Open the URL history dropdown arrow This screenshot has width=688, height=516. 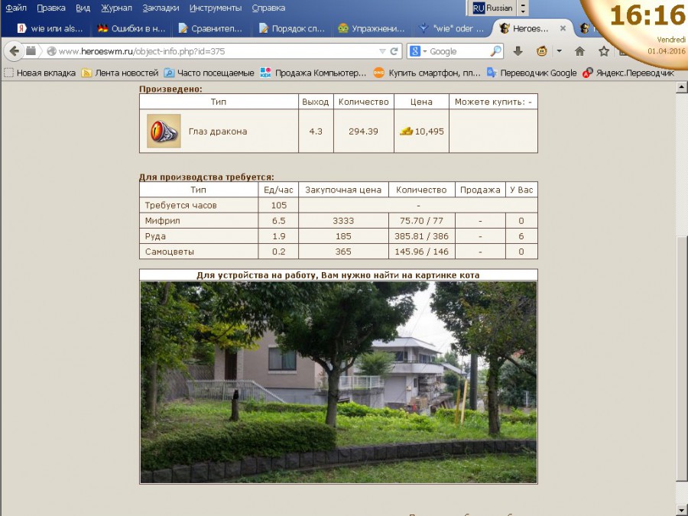click(x=382, y=51)
